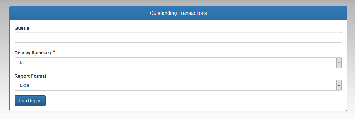Click the selected value "Excel" text
This screenshot has width=355, height=119.
point(25,85)
